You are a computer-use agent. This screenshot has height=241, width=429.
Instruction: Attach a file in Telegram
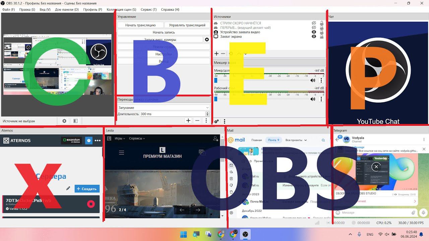coord(414,213)
